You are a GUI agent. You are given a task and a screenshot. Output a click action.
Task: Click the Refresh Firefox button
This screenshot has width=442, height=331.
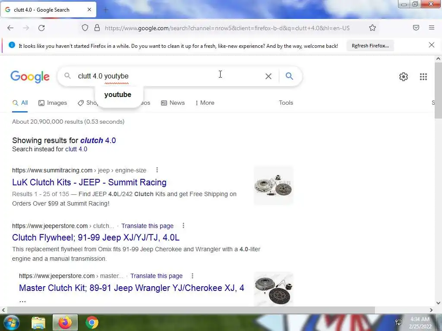(370, 46)
